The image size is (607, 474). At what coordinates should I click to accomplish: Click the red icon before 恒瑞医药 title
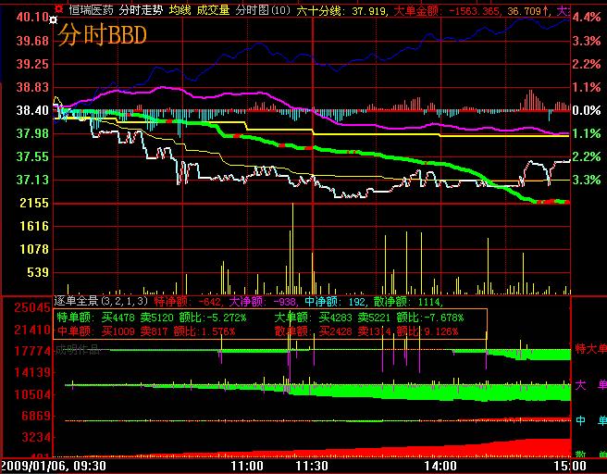click(x=59, y=8)
